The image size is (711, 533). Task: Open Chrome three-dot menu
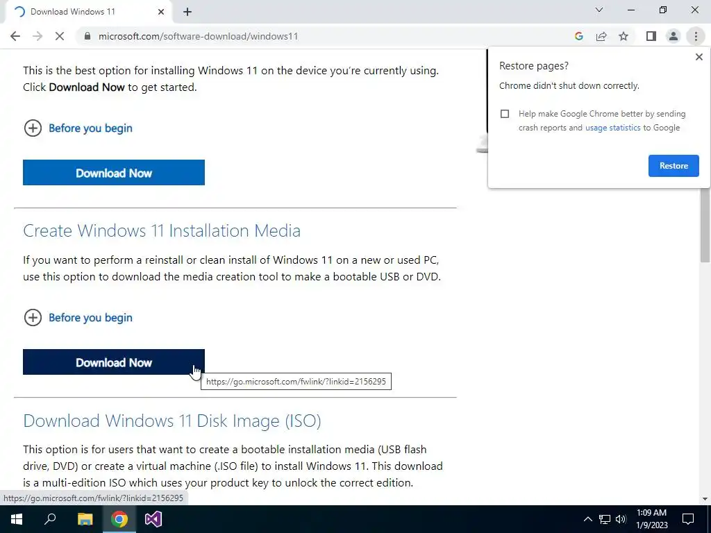point(696,36)
